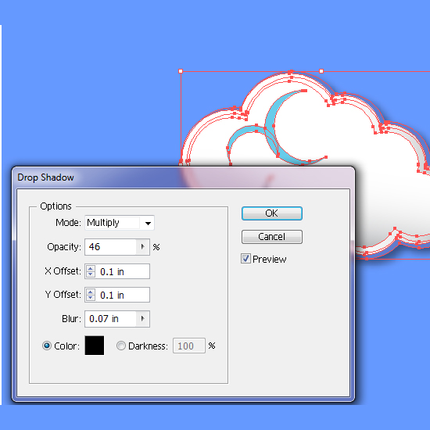Click the Opacity value field
Viewport: 430px width, 430px height.
[x=111, y=247]
